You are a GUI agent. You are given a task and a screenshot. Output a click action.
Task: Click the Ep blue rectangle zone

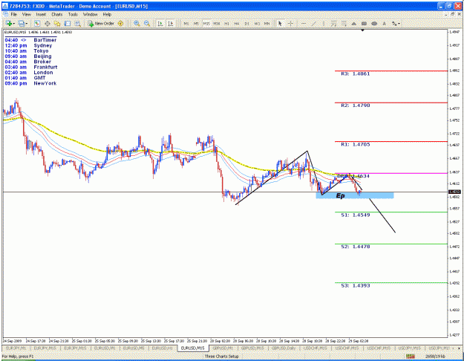355,195
